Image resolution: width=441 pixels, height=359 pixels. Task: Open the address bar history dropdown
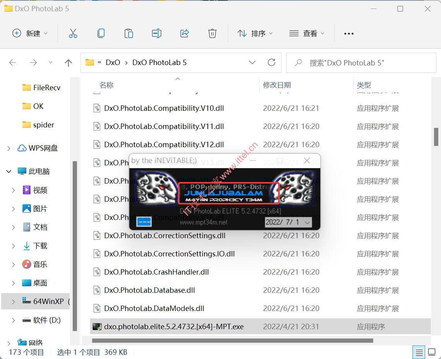pos(252,62)
